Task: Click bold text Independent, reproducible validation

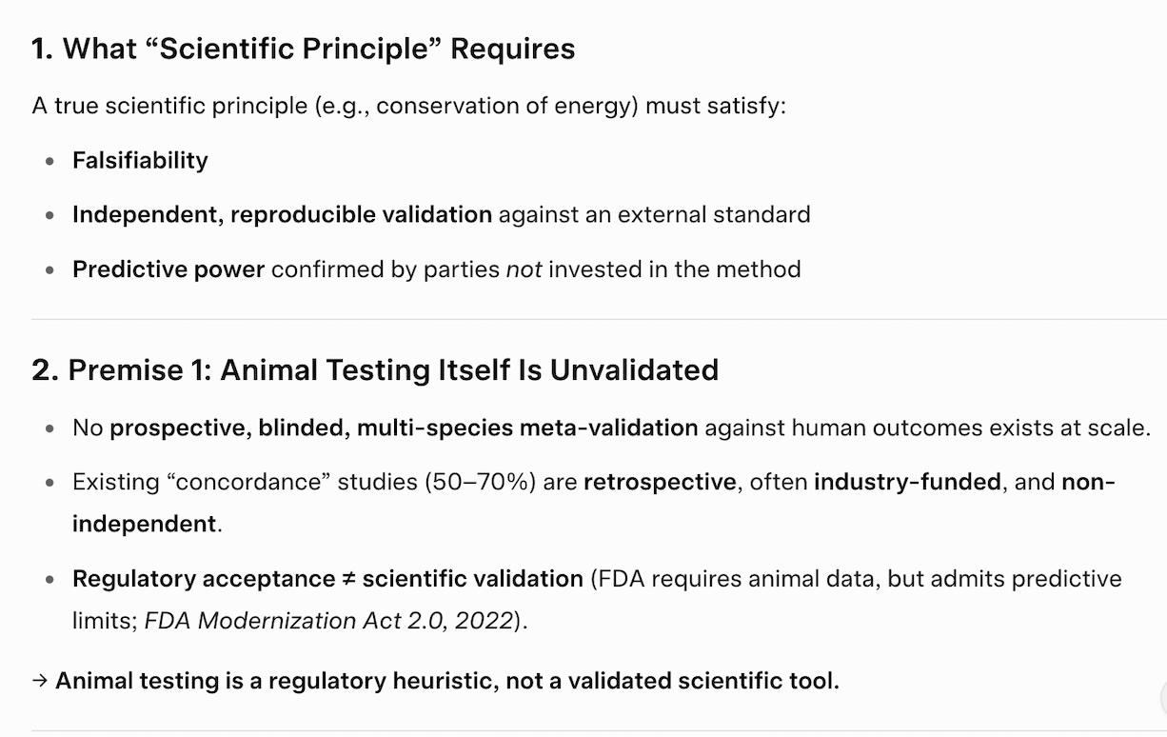Action: tap(282, 214)
